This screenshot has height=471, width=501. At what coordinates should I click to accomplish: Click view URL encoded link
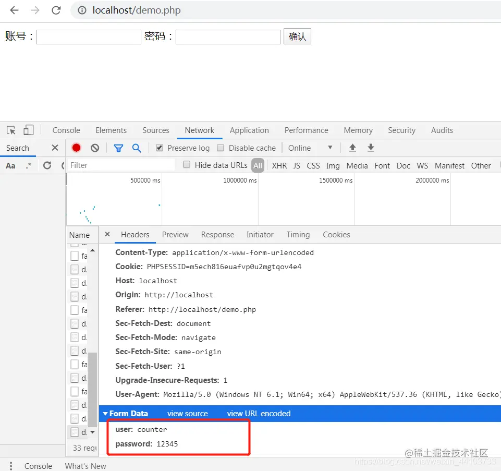point(259,414)
